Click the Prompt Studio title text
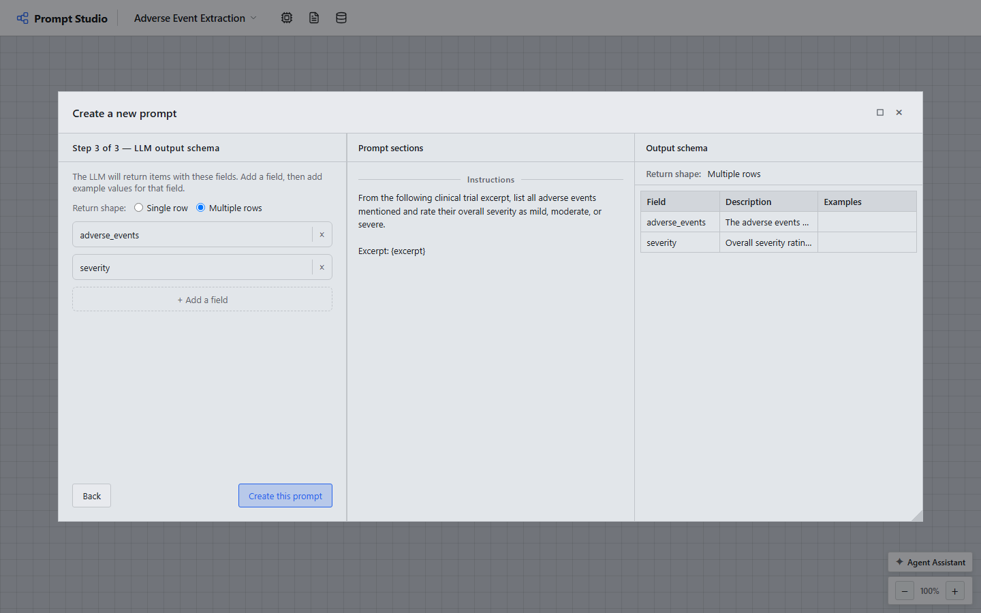 tap(71, 18)
